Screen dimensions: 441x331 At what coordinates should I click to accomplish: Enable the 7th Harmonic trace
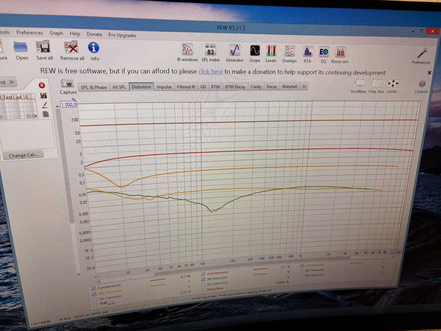click(95, 300)
